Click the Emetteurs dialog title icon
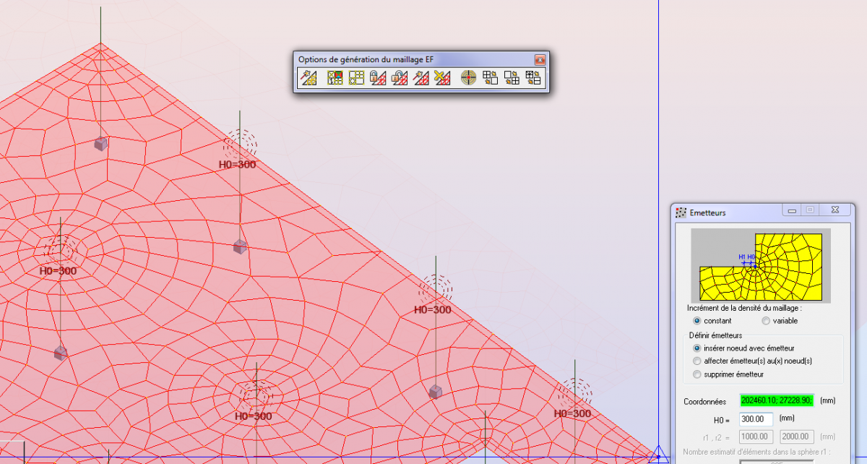 coord(680,212)
